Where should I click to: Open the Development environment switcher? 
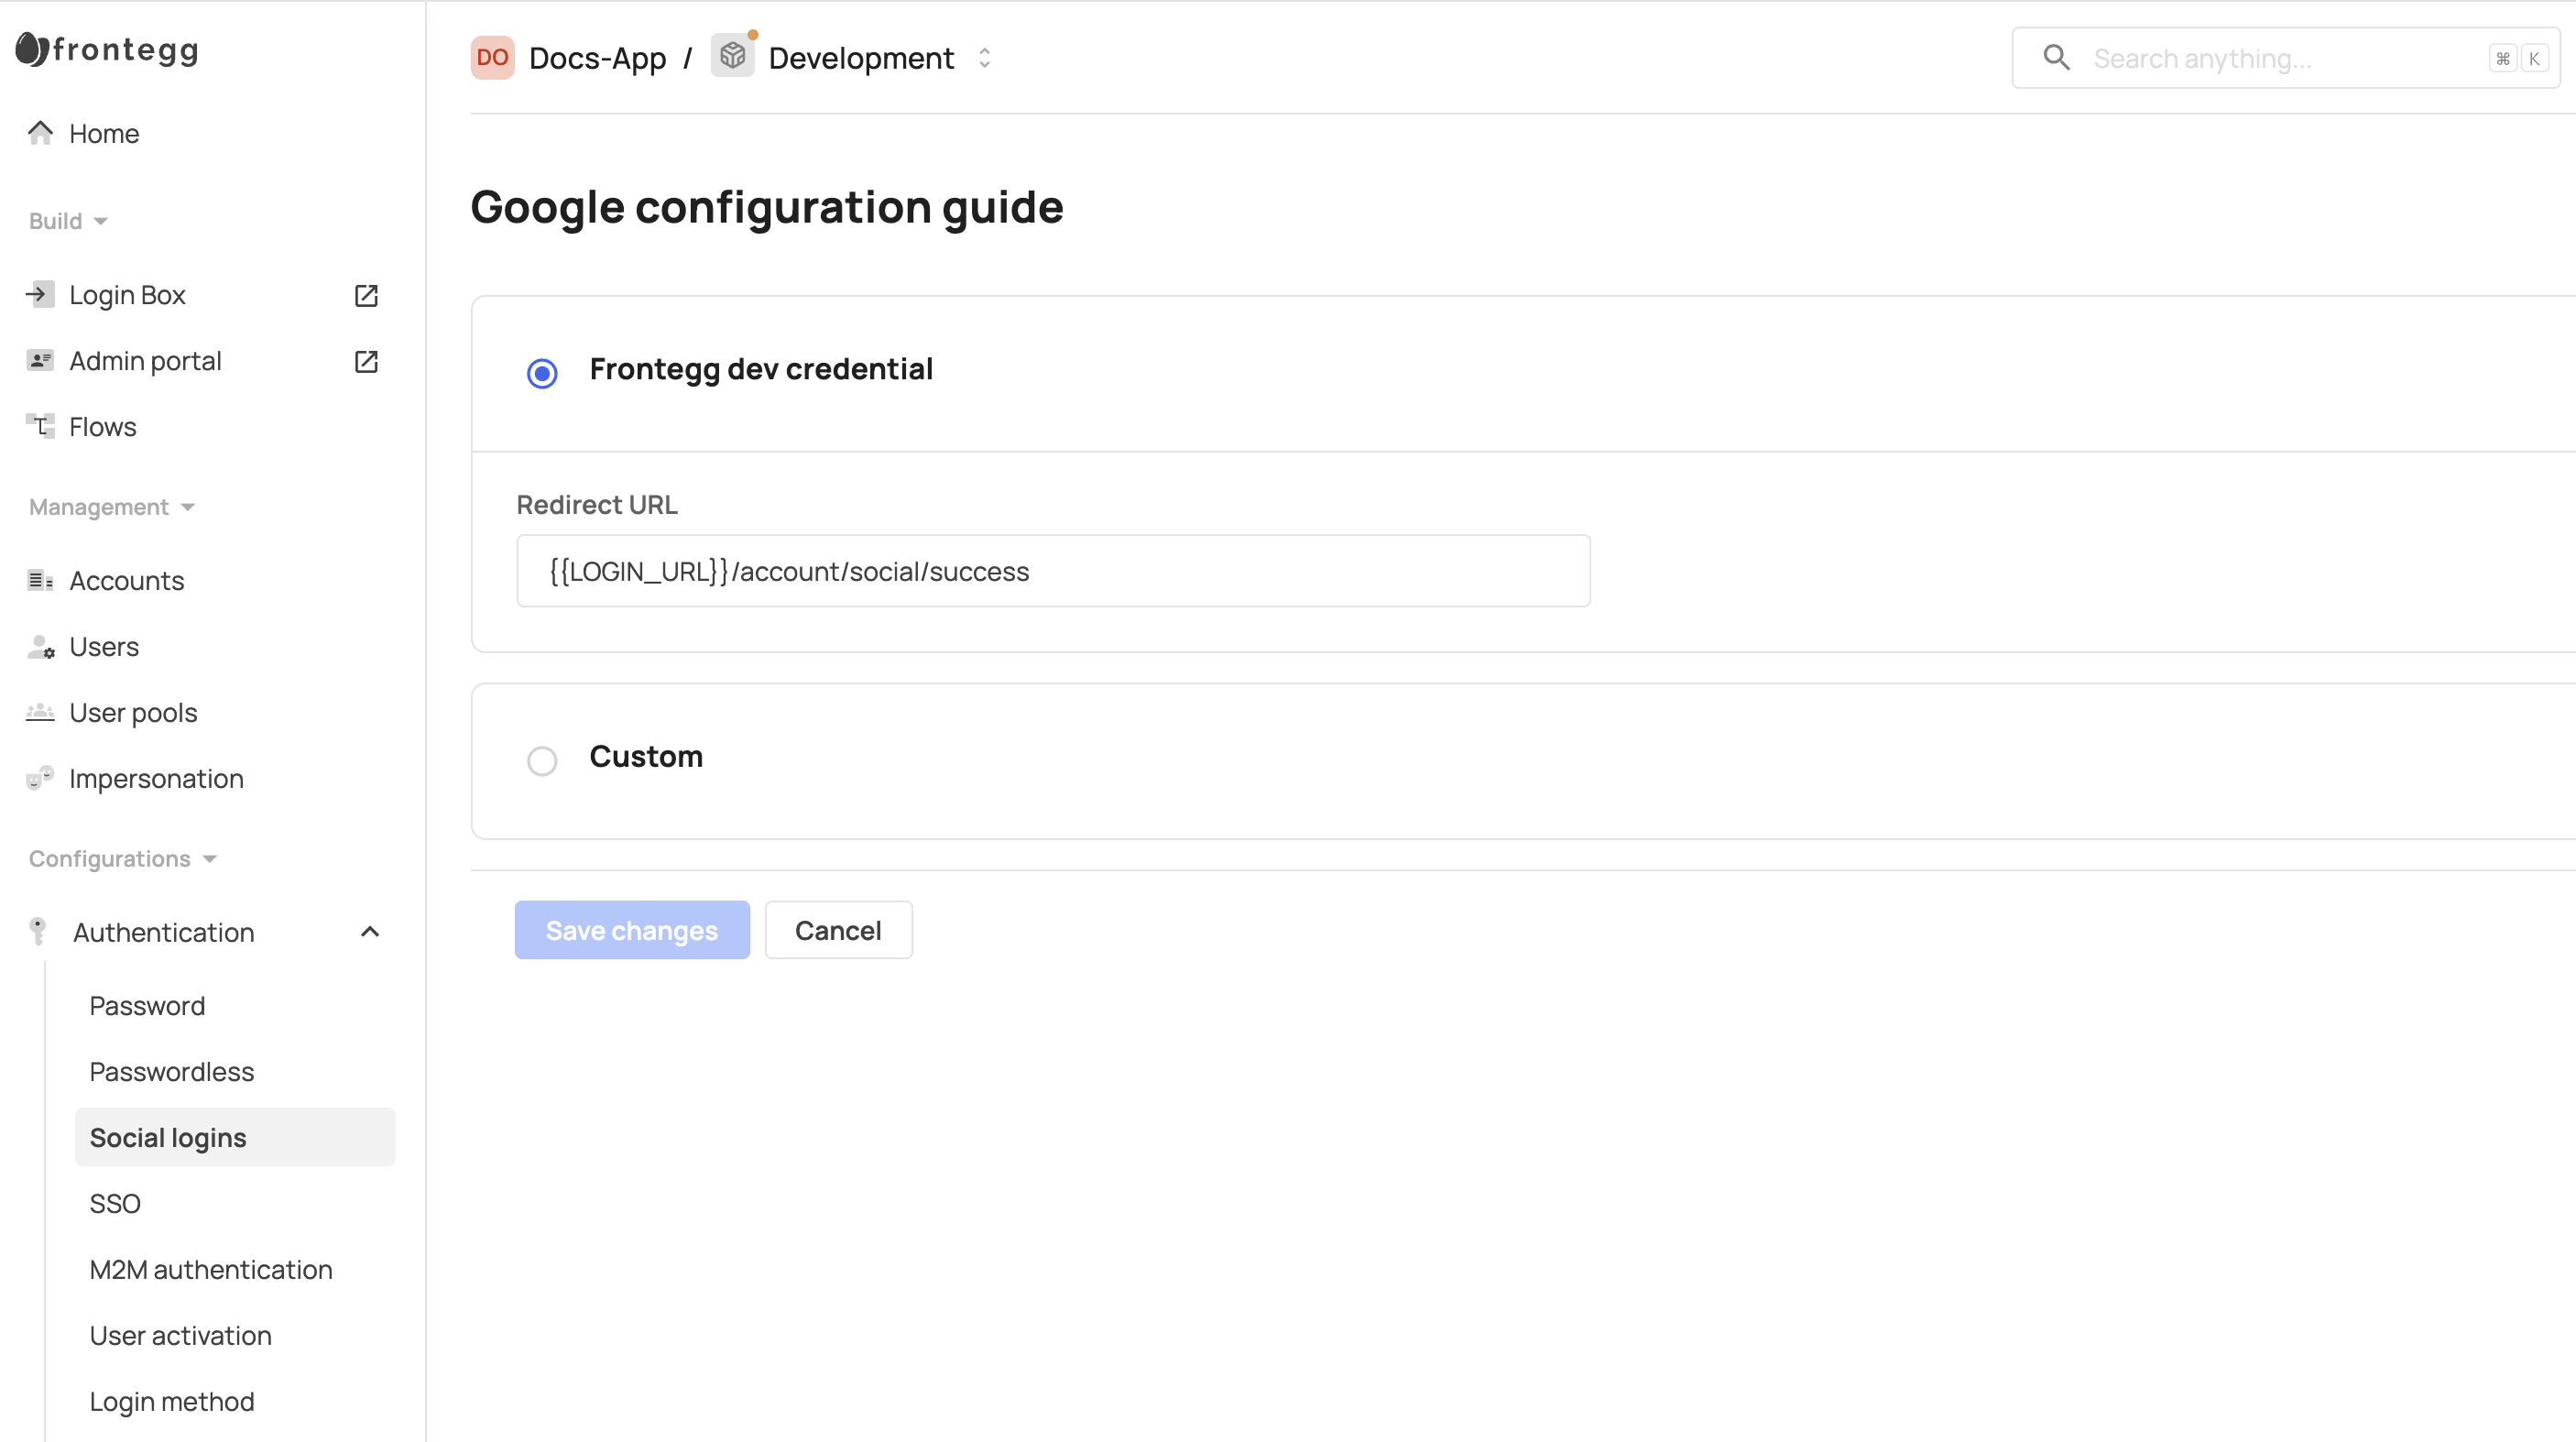[984, 58]
